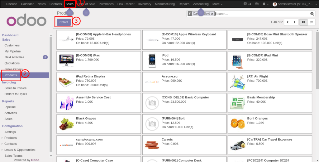319x162 pixels.
Task: Open My Pipeline in the sidebar
Action: pyautogui.click(x=12, y=51)
